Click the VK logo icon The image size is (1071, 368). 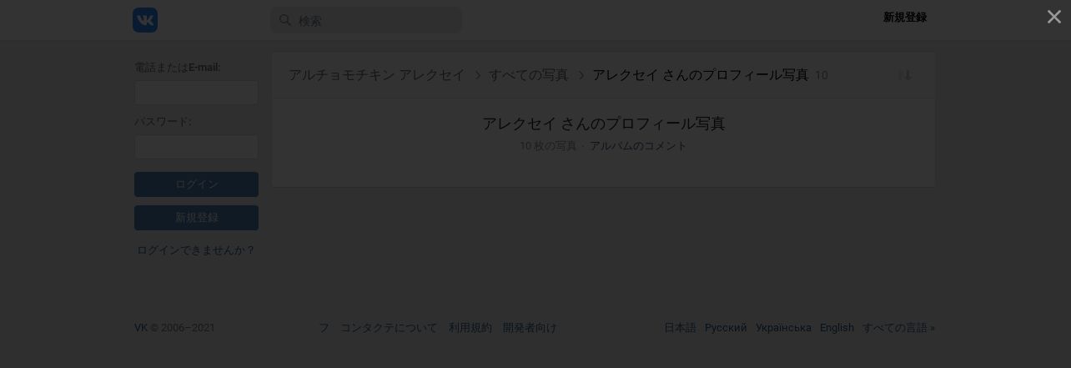click(145, 20)
